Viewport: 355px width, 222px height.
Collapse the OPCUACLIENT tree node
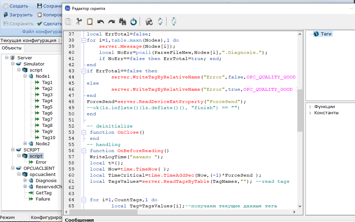pyautogui.click(x=13, y=168)
